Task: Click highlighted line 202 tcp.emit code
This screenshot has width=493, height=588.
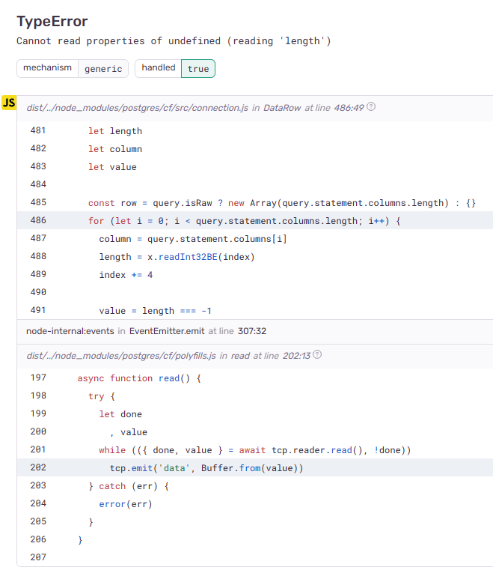Action: [206, 468]
